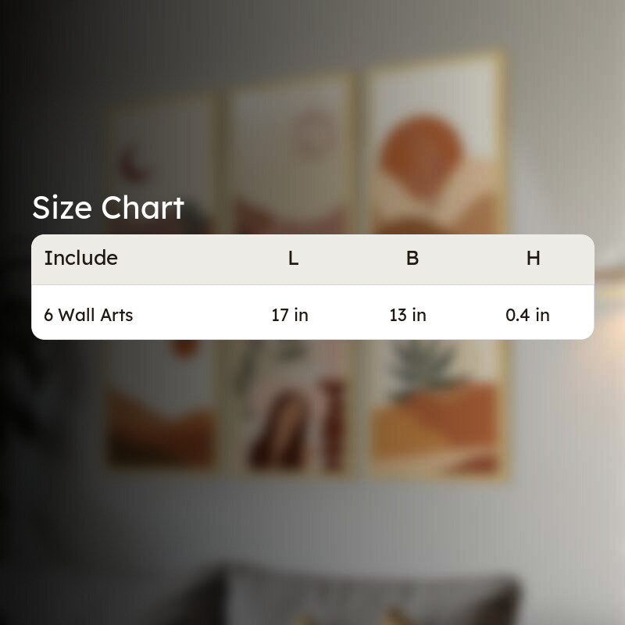Select the bottom-middle arches artwork thumbnail

[292, 406]
